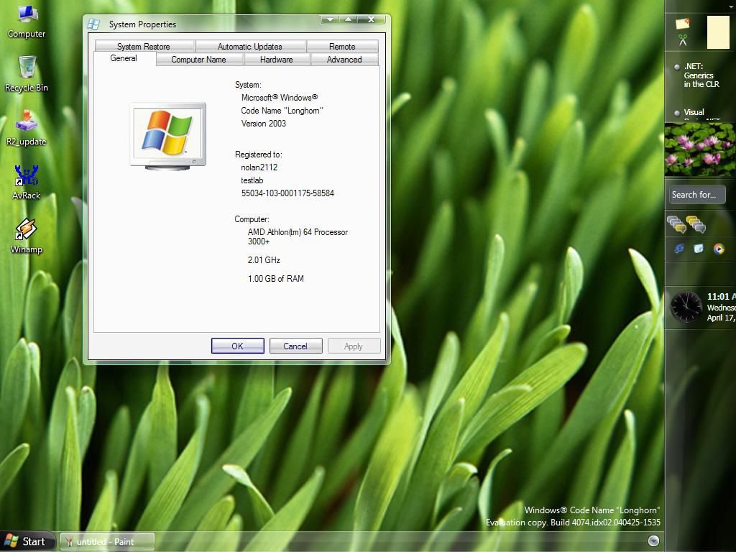Click the System Properties title bar icon
The height and width of the screenshot is (552, 736).
(94, 24)
